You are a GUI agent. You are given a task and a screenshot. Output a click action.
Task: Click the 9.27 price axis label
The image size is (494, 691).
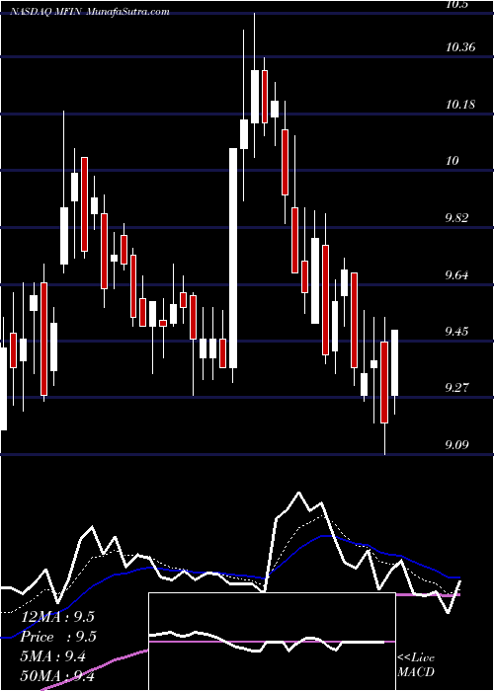[x=456, y=388]
